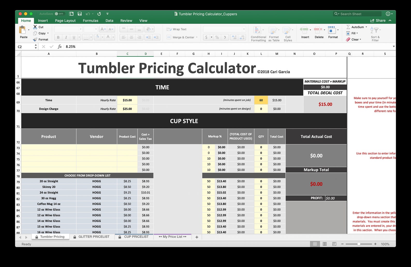Increase indent icon
Viewport: 411px width, 267px height.
point(156,37)
